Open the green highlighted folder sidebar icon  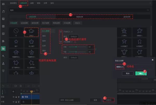(x=3, y=49)
